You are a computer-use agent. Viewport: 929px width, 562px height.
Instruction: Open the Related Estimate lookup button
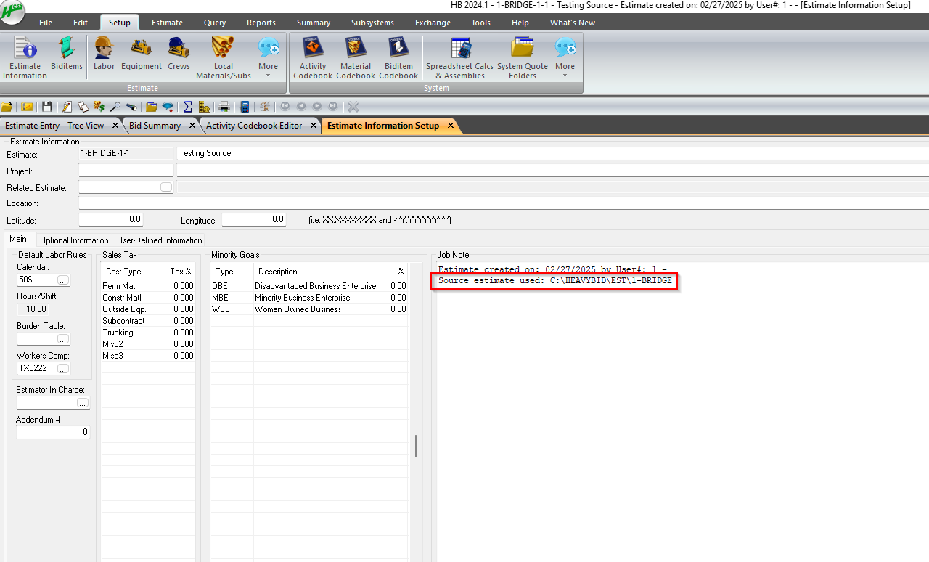(166, 187)
